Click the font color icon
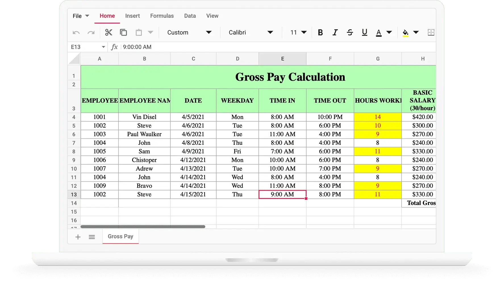This screenshot has width=504, height=282. 378,32
